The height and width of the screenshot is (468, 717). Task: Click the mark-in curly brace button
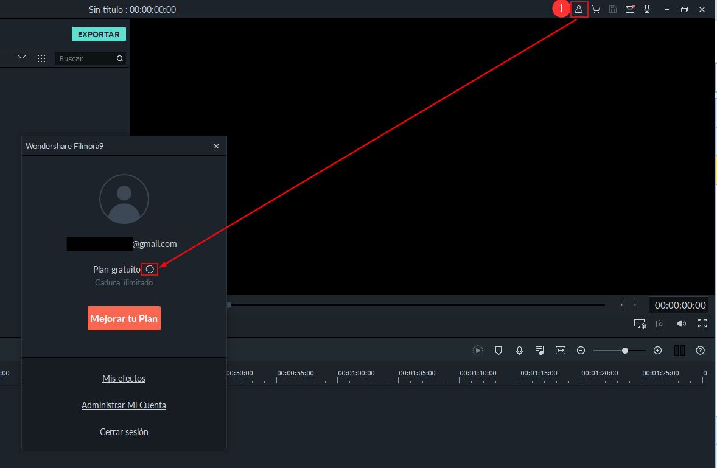tap(622, 305)
